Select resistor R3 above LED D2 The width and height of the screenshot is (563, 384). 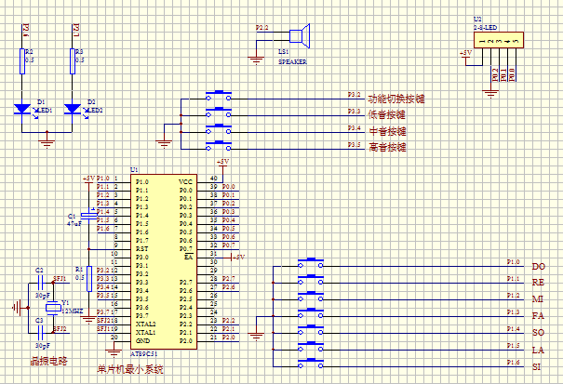[73, 61]
